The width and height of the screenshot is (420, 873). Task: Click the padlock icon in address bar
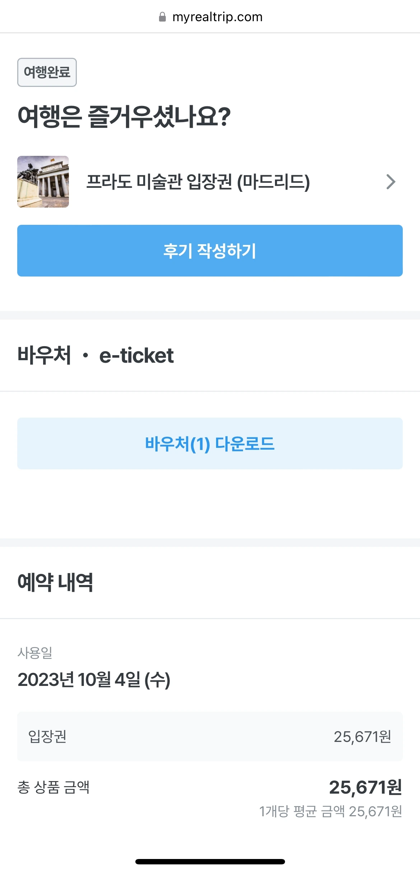point(162,17)
